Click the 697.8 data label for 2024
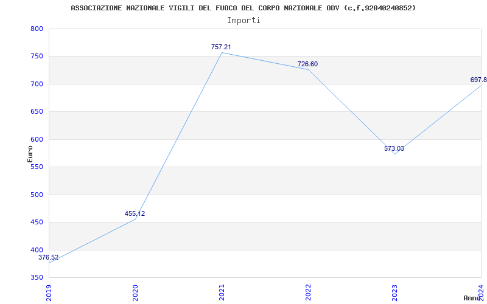487x304 pixels. (x=478, y=80)
